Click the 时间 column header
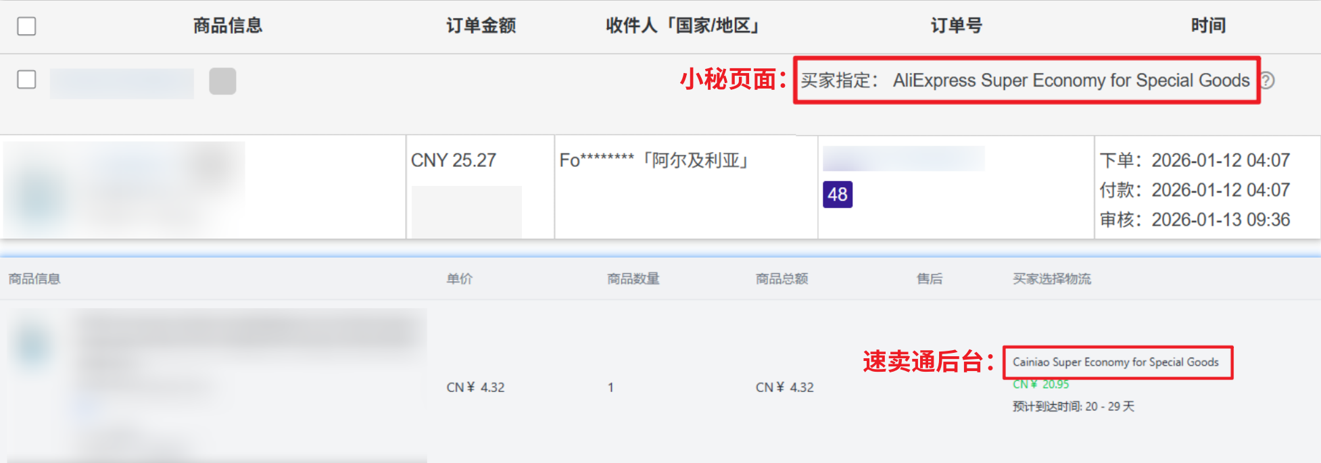Screen dimensions: 1321x463 point(1208,26)
